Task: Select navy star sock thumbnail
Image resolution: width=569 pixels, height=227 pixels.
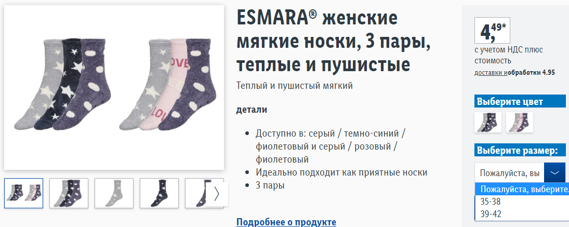Action: pos(160,193)
